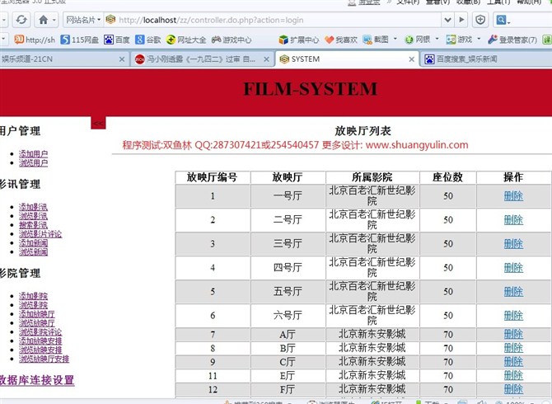Open the dropdown arrow beside the home icon
Image resolution: width=552 pixels, height=404 pixels.
(x=54, y=20)
